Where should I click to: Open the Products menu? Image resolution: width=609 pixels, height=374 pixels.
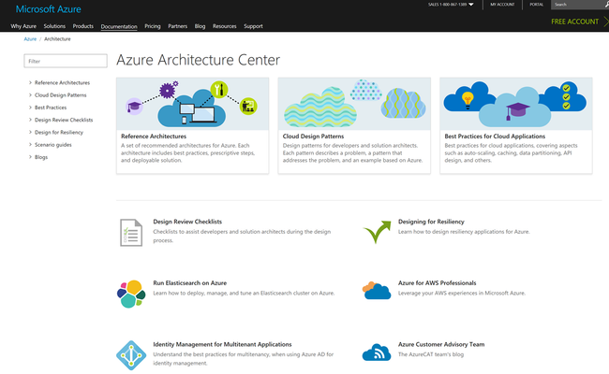coord(83,26)
